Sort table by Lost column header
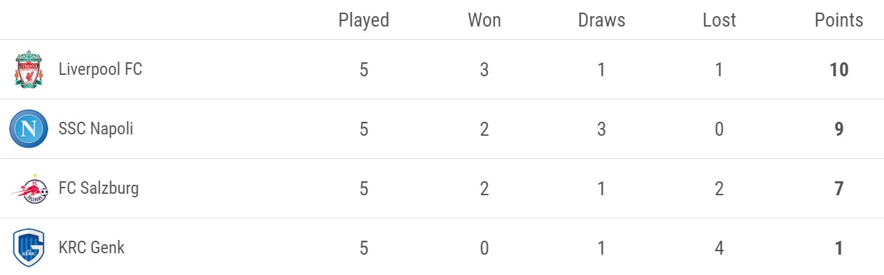The image size is (884, 275). 720,20
